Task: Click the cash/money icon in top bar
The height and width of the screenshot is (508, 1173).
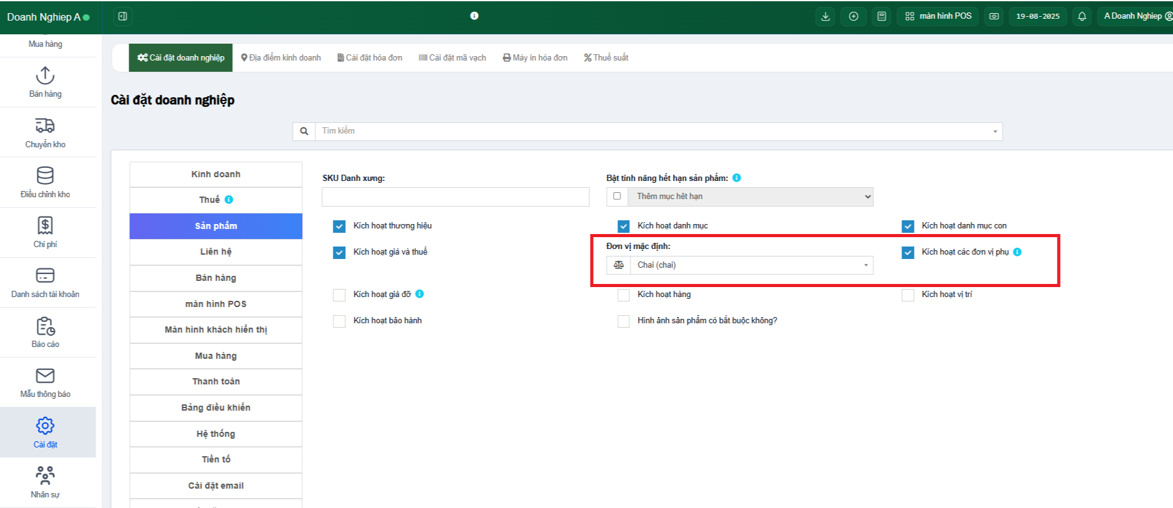Action: [994, 16]
